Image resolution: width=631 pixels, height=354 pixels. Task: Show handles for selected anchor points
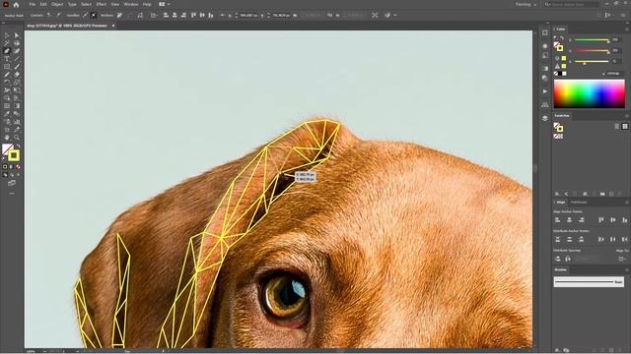[86, 16]
